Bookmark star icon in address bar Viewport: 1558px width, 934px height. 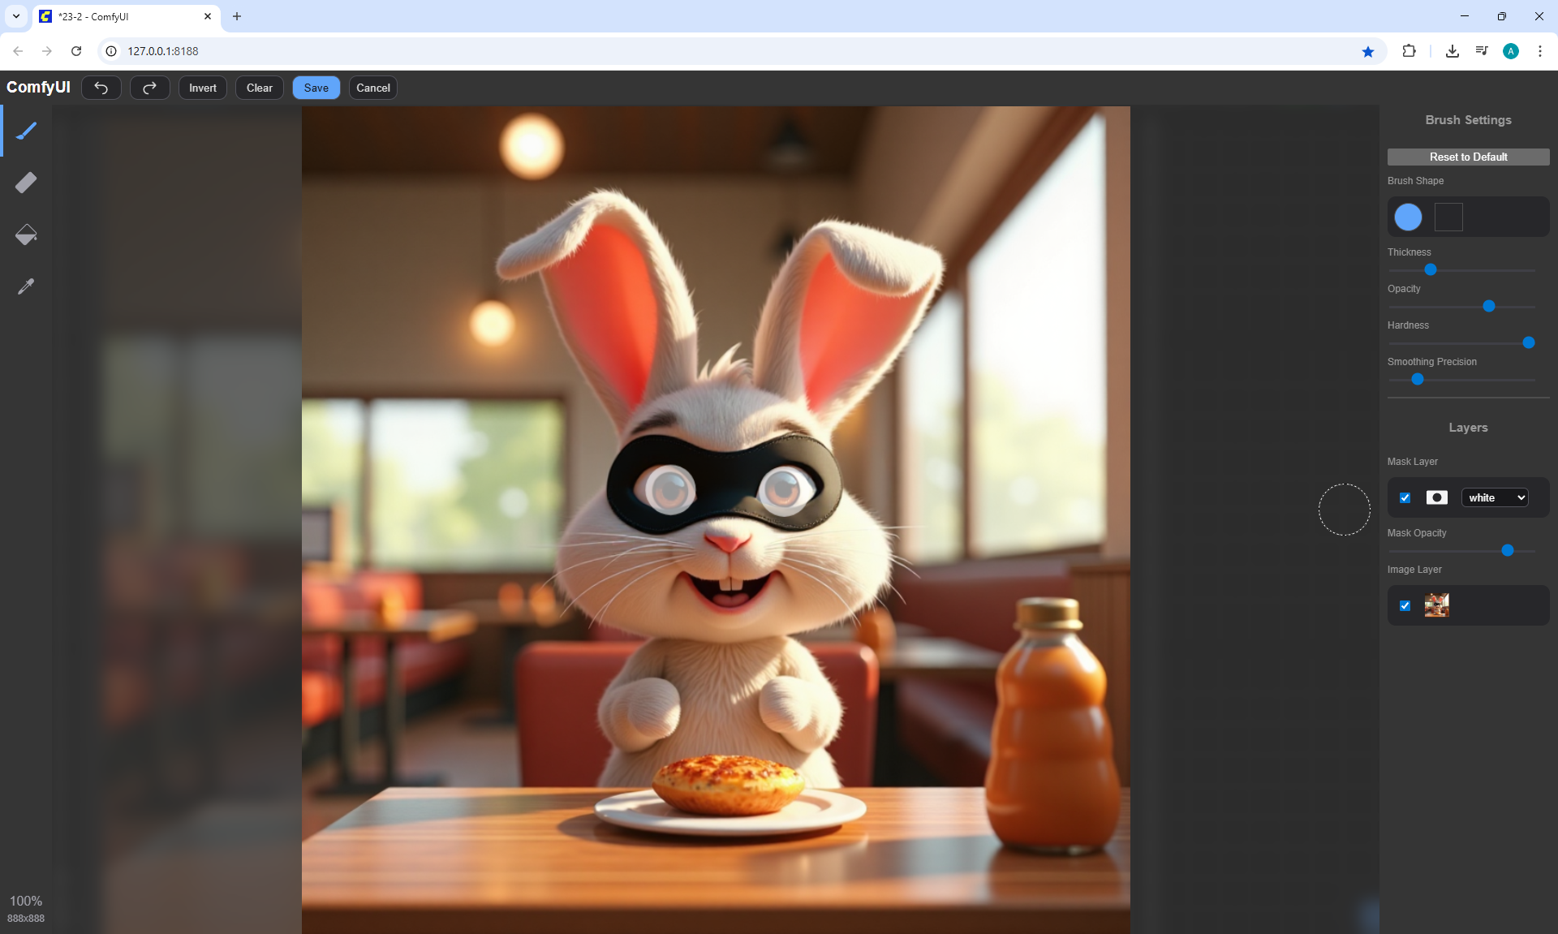(x=1368, y=51)
